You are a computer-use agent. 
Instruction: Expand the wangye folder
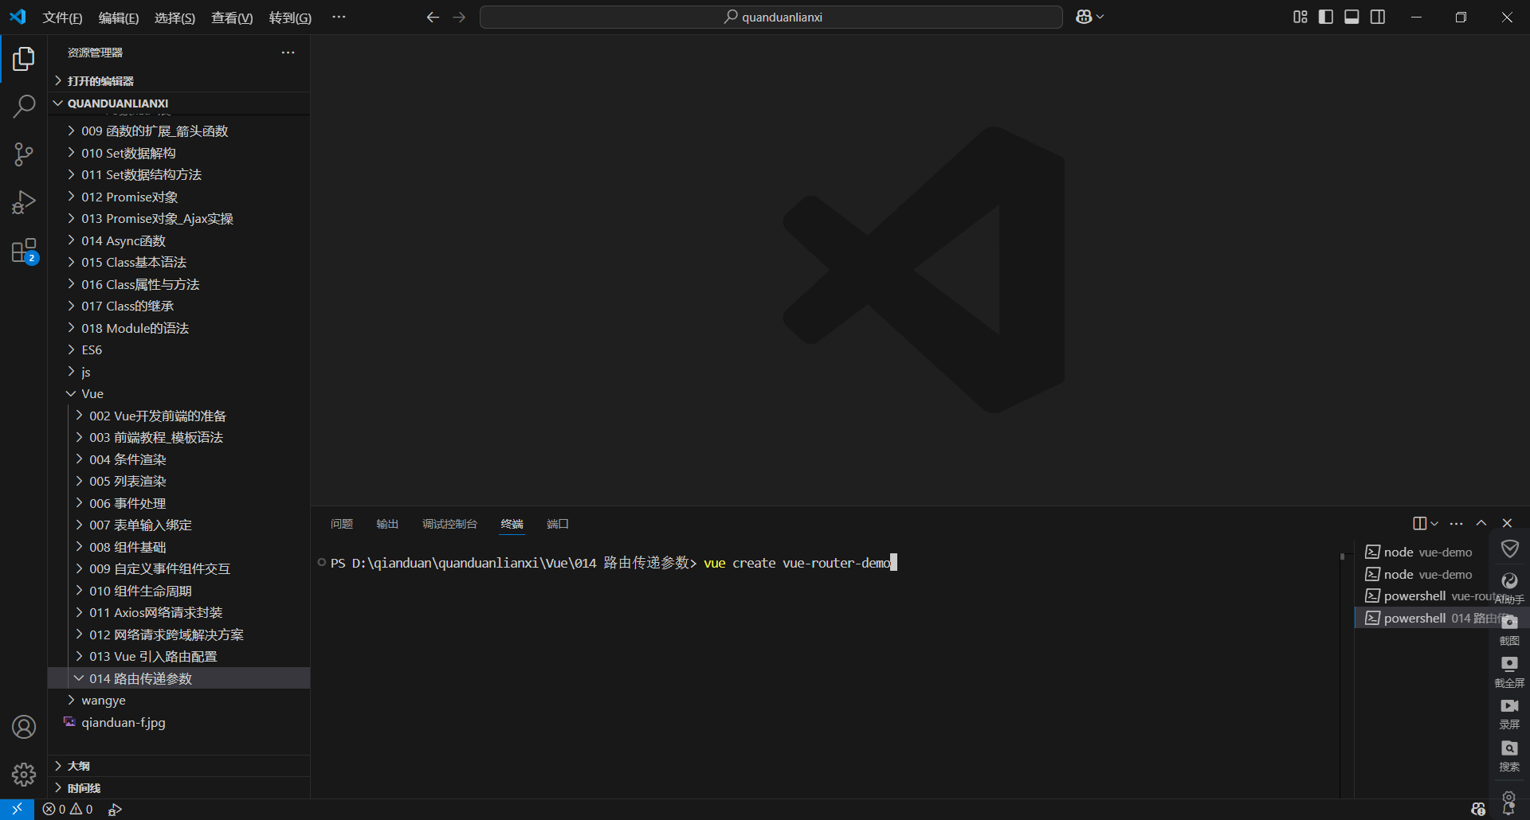click(x=179, y=700)
